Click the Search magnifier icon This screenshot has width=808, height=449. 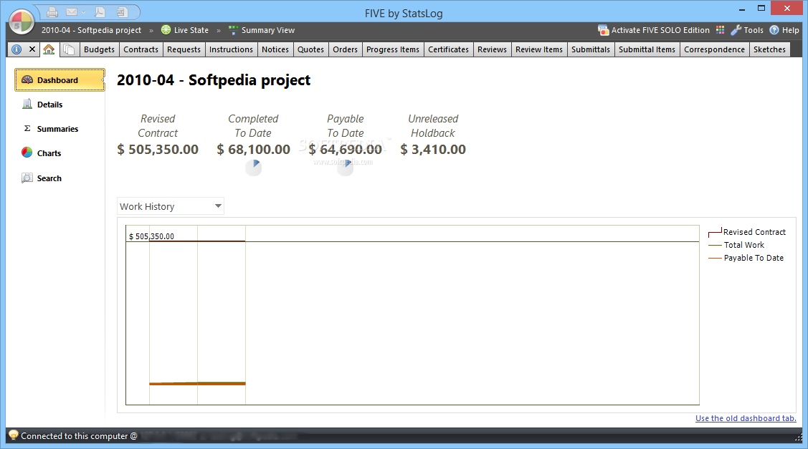[x=27, y=178]
